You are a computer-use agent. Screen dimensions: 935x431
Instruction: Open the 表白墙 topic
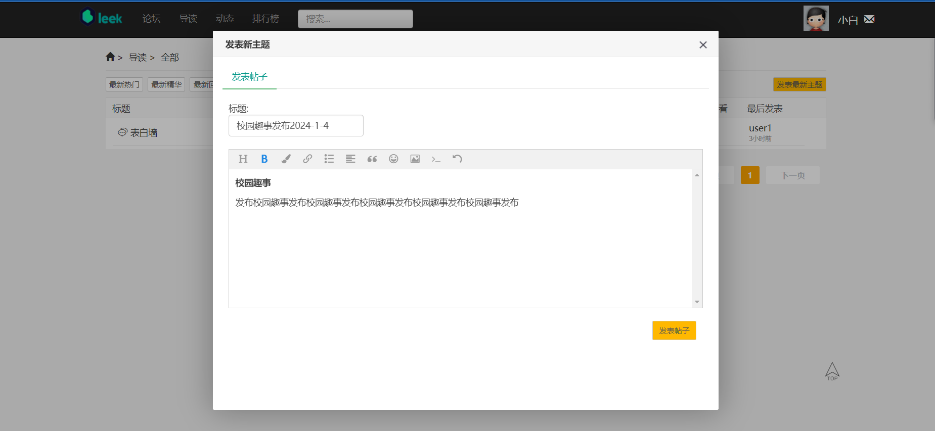(x=144, y=133)
